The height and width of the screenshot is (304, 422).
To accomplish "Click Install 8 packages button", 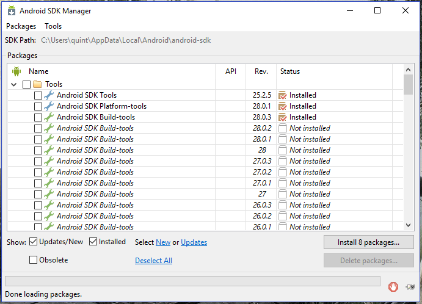I will click(368, 242).
